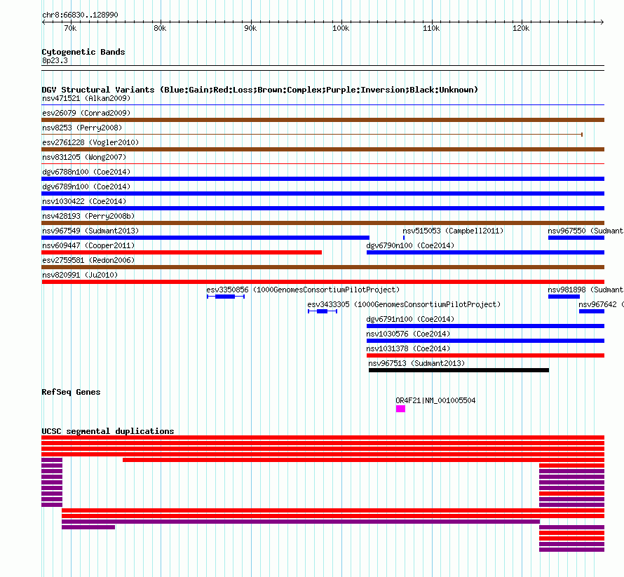This screenshot has width=624, height=577.
Task: Click the dgv6790n100 (Coe2014) label
Action: click(410, 245)
